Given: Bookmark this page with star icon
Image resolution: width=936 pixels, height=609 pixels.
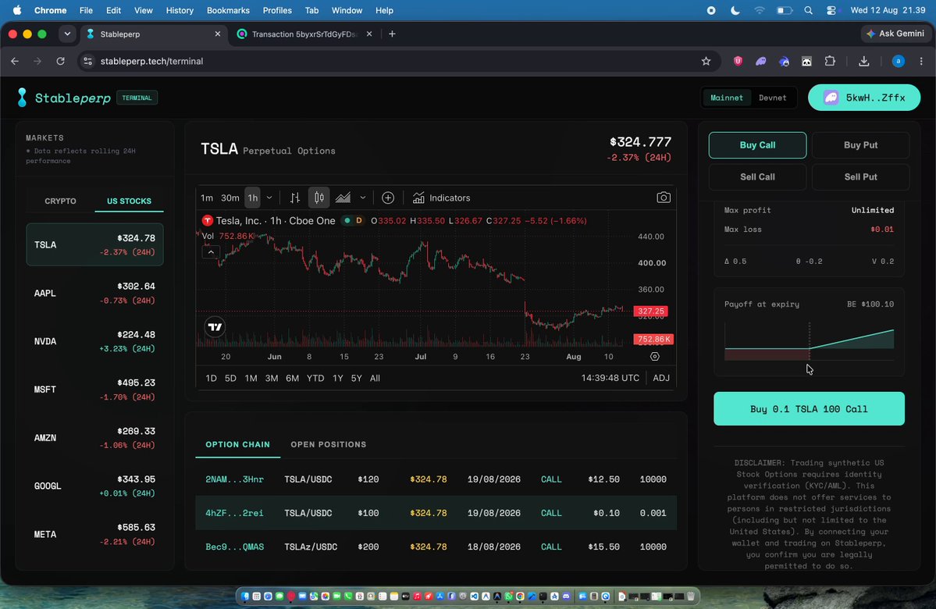Looking at the screenshot, I should 706,61.
